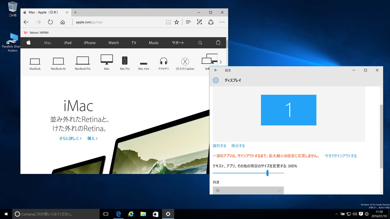
Task: Open the Edge home button
Action: point(63,22)
